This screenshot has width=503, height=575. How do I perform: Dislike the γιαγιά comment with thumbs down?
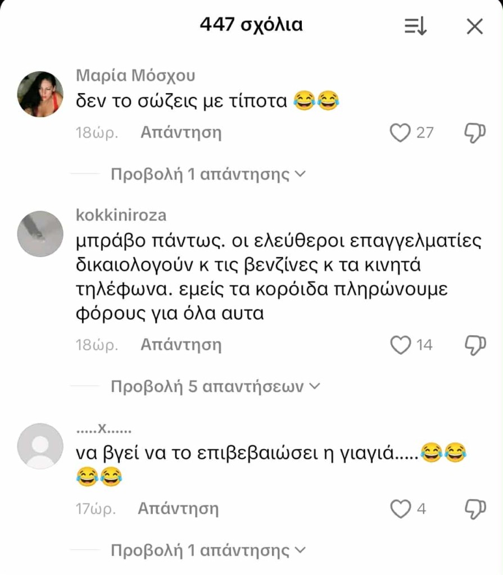475,509
